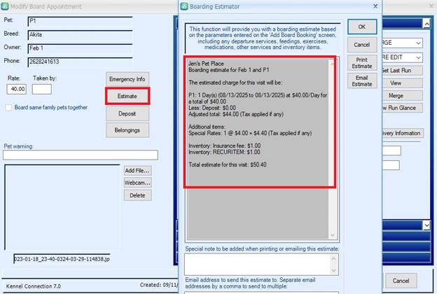This screenshot has width=437, height=294.
Task: Click the Kennel Connection 7.0 status text
Action: 34,286
